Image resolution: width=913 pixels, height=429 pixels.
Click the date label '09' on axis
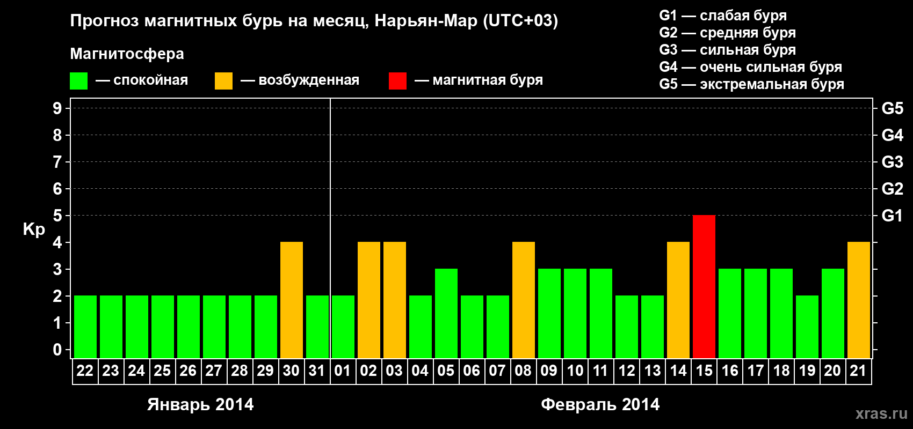pyautogui.click(x=549, y=371)
